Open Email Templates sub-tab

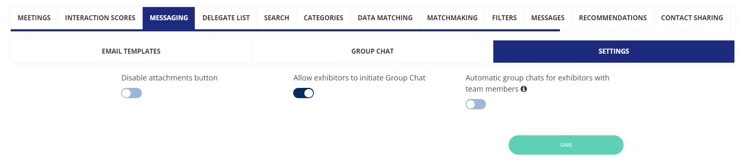pos(131,52)
